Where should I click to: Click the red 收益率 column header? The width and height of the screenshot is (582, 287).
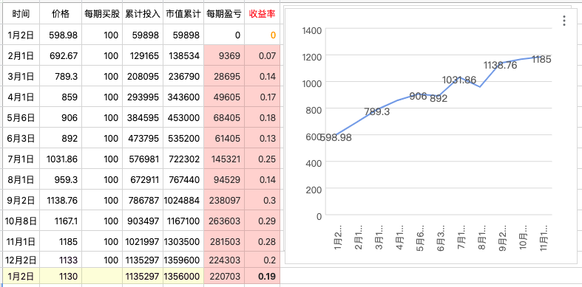262,15
